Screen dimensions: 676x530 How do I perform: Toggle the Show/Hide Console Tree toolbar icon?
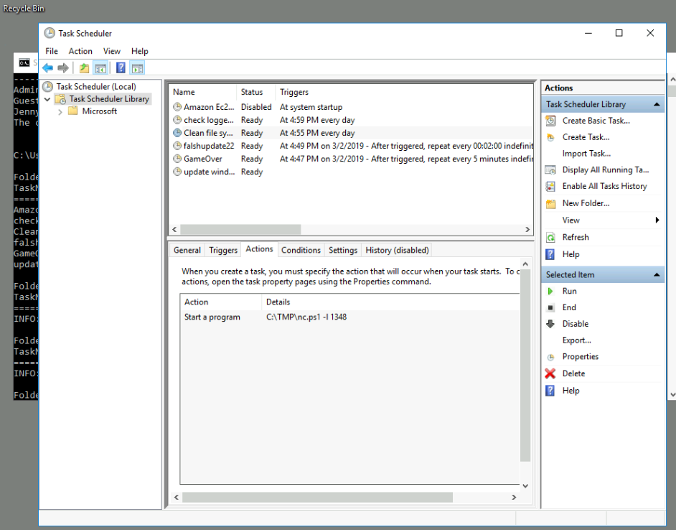[x=100, y=68]
